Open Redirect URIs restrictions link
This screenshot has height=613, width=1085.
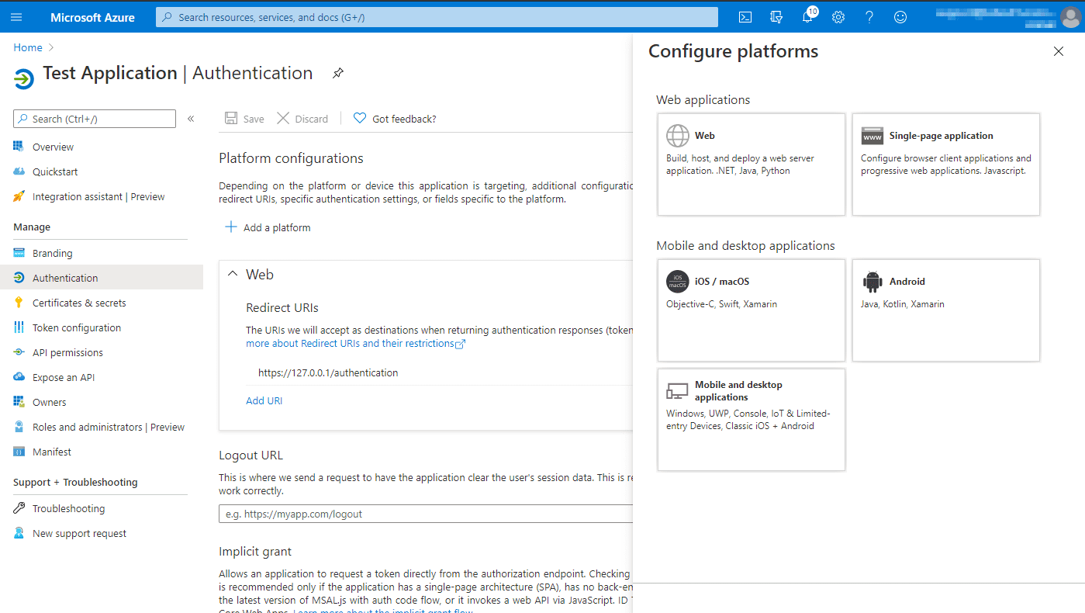pyautogui.click(x=355, y=343)
